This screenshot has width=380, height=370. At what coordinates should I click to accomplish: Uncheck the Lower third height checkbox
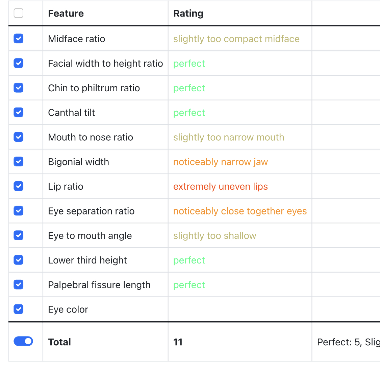(19, 260)
